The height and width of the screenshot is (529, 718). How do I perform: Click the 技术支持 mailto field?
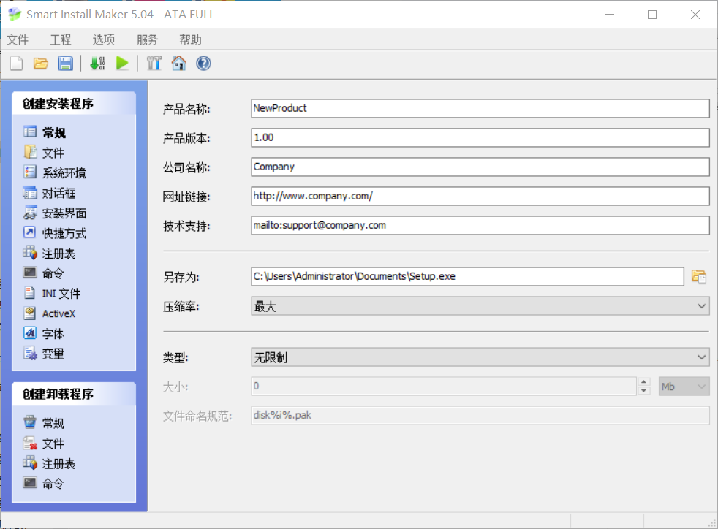pos(480,225)
